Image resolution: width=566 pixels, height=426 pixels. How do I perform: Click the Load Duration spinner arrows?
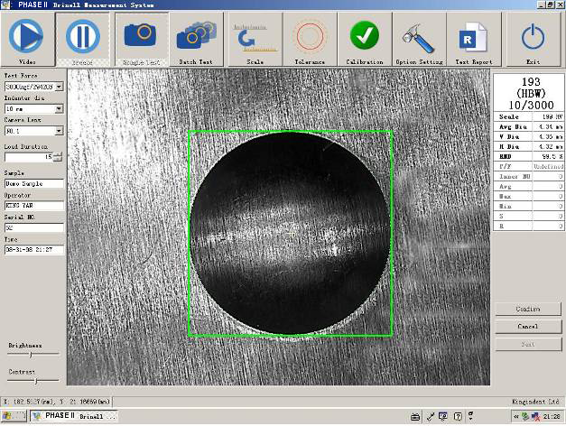[58, 157]
